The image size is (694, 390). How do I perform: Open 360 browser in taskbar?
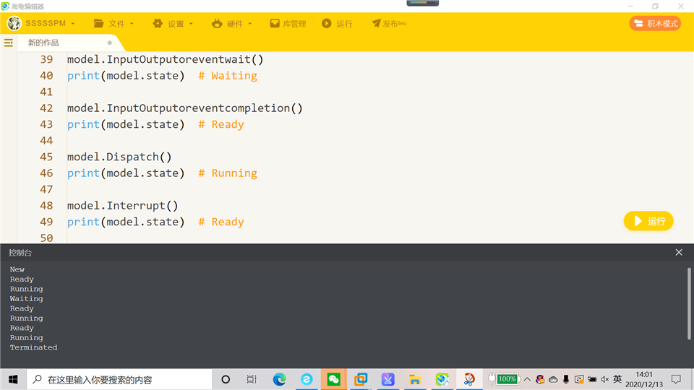307,379
